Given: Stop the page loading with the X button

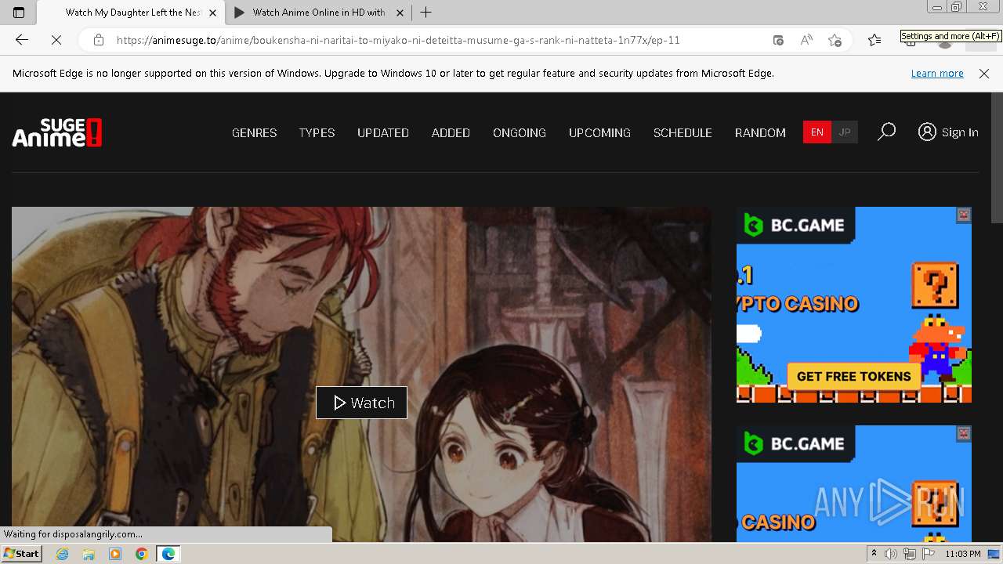Looking at the screenshot, I should coord(56,40).
